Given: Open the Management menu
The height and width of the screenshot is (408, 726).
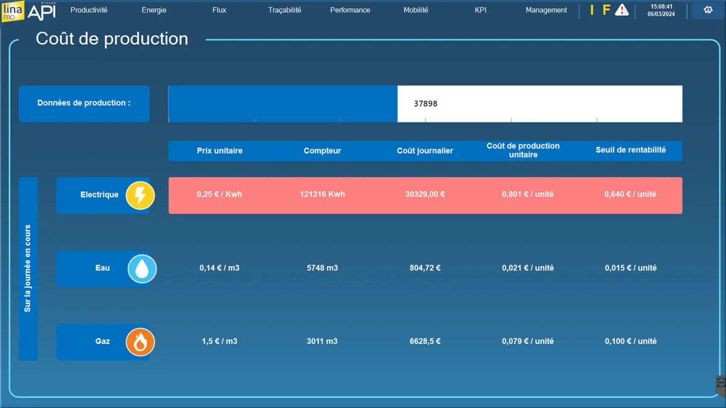Looking at the screenshot, I should pyautogui.click(x=546, y=10).
